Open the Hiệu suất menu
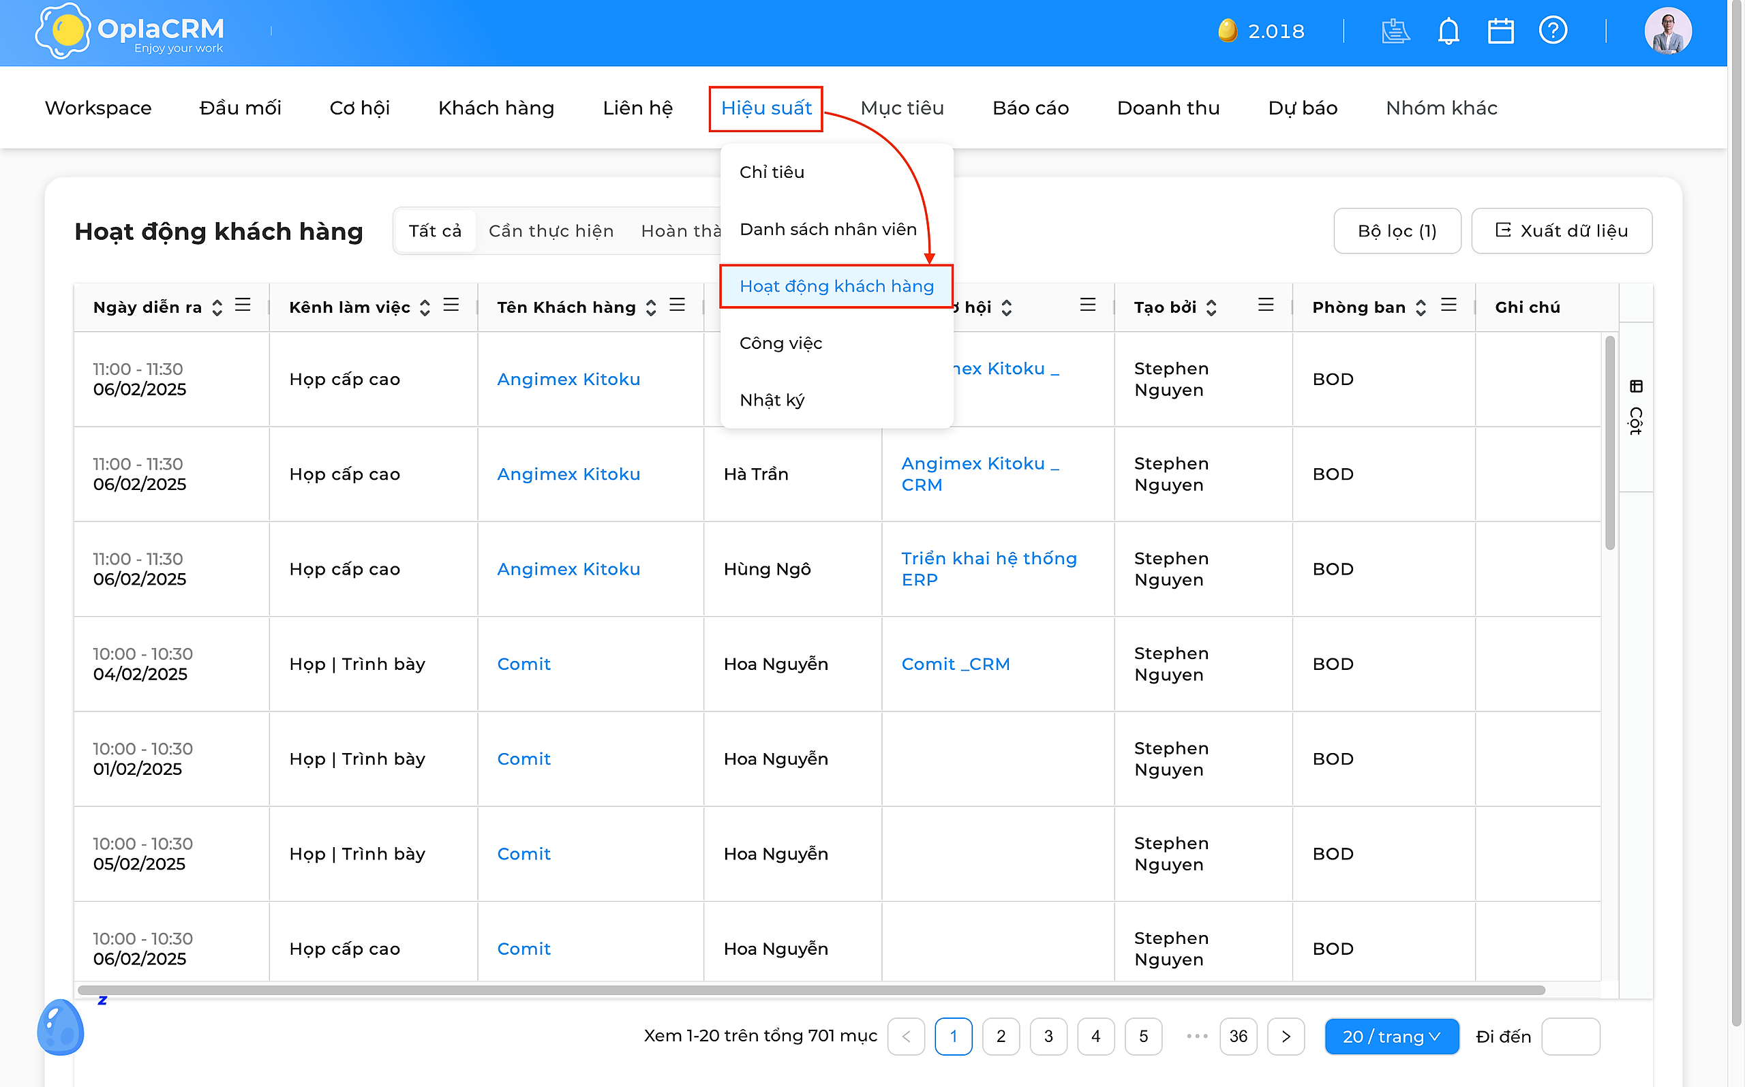Viewport: 1745px width, 1087px height. (x=765, y=108)
